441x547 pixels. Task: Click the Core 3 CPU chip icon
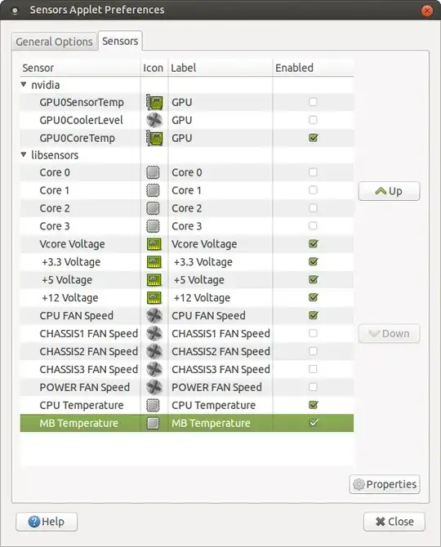153,226
